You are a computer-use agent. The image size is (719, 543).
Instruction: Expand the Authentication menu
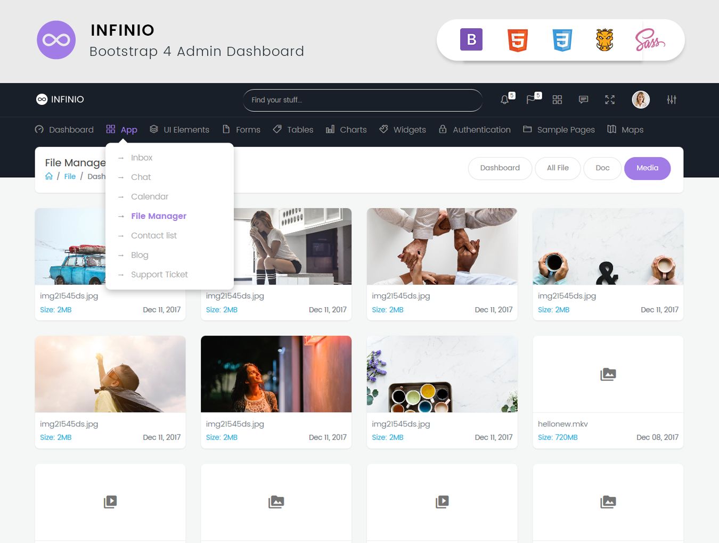pos(475,129)
